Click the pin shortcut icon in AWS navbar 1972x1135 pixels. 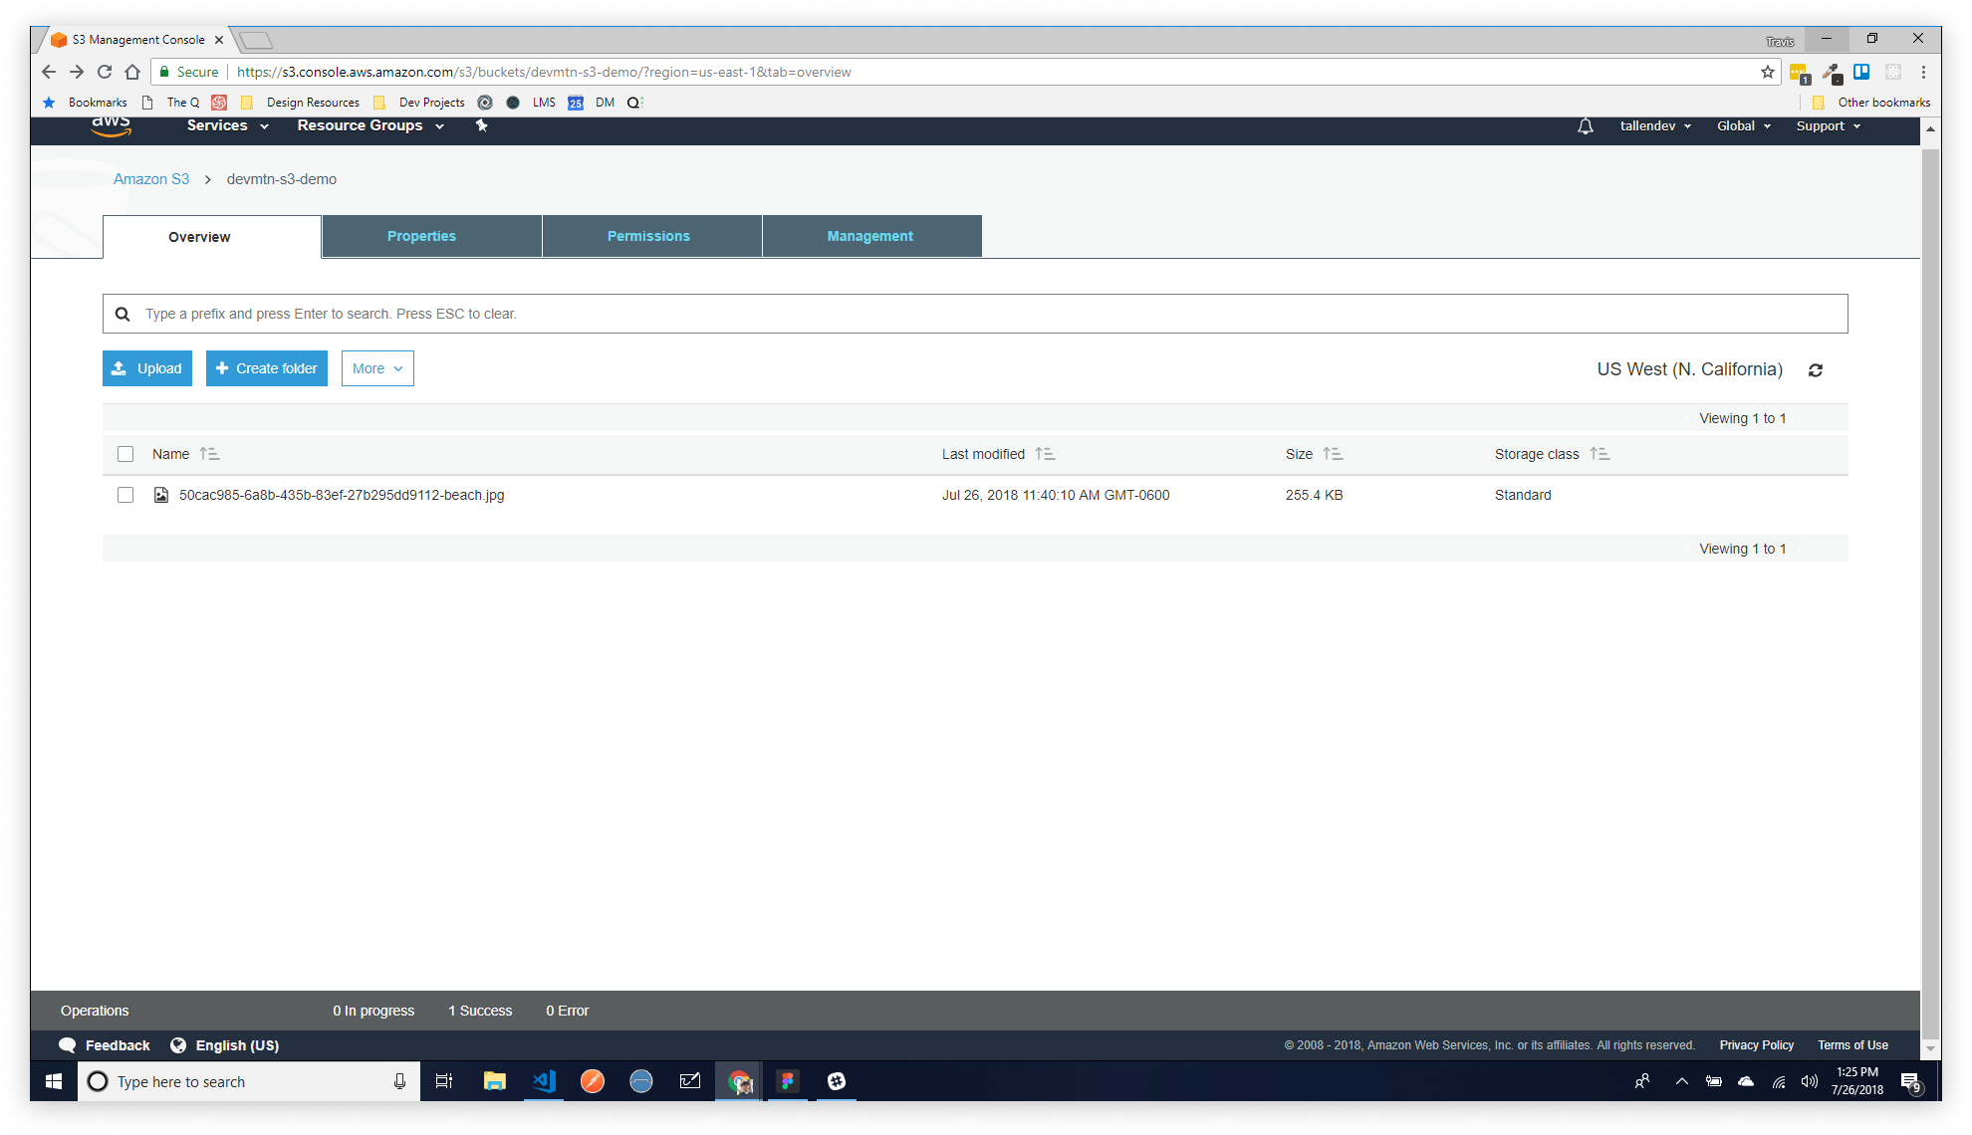click(482, 125)
